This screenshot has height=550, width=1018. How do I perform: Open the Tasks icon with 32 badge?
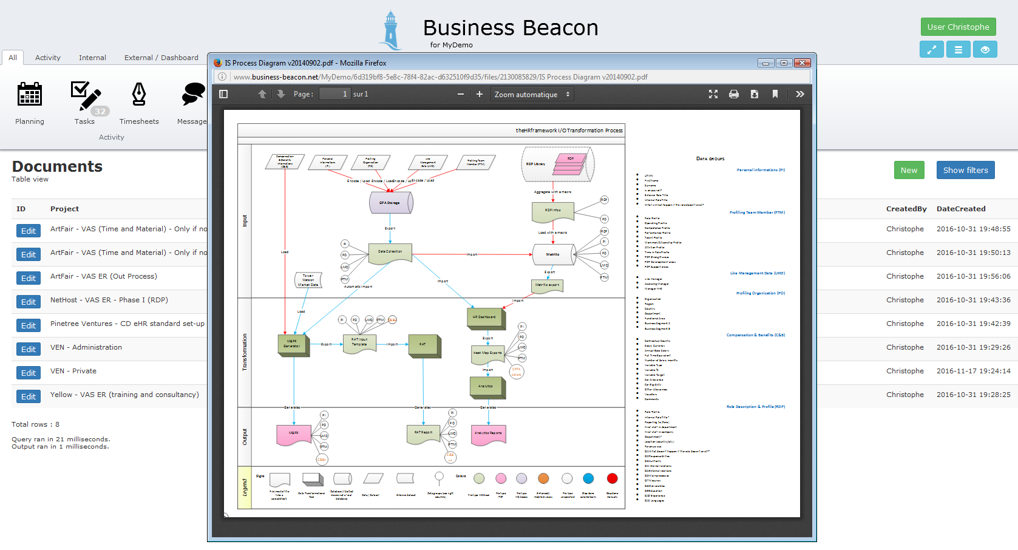point(86,97)
